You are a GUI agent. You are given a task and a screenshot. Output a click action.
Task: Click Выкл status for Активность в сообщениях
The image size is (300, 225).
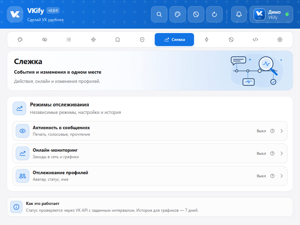tap(261, 131)
